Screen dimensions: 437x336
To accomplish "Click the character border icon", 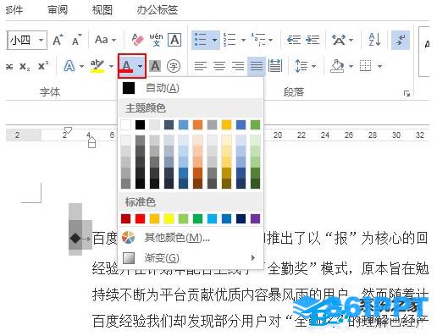I will point(174,40).
